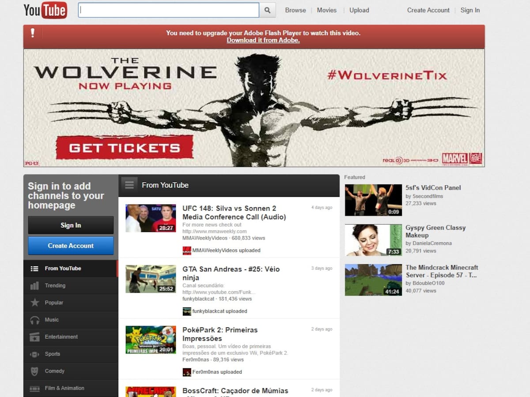530x397 pixels.
Task: Open the Movies menu item
Action: (327, 10)
